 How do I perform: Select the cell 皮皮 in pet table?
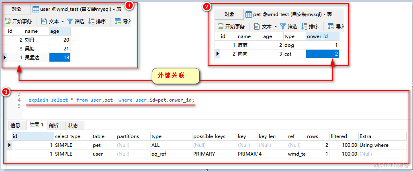point(249,45)
